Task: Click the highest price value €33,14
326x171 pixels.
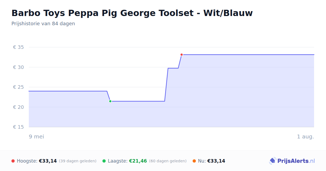Action: (48, 161)
